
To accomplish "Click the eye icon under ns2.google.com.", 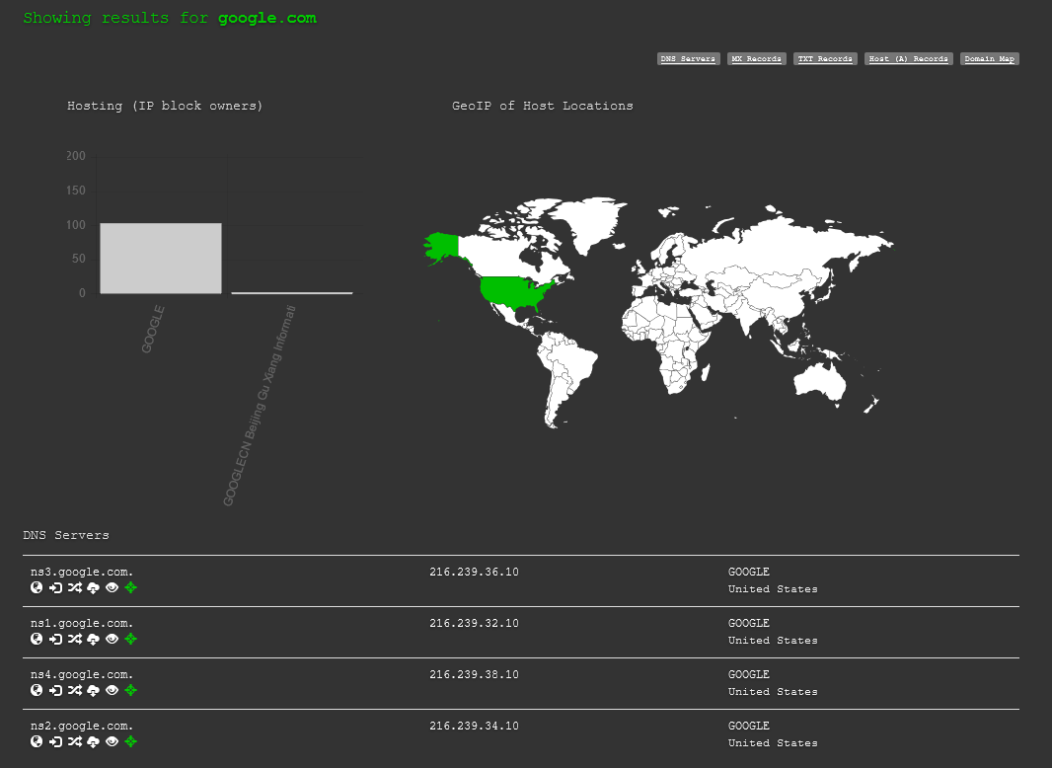I will pyautogui.click(x=113, y=741).
